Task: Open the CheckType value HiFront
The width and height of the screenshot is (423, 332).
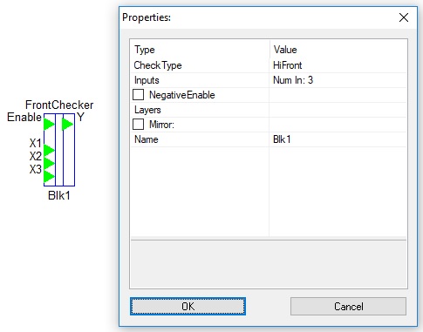Action: pyautogui.click(x=338, y=65)
